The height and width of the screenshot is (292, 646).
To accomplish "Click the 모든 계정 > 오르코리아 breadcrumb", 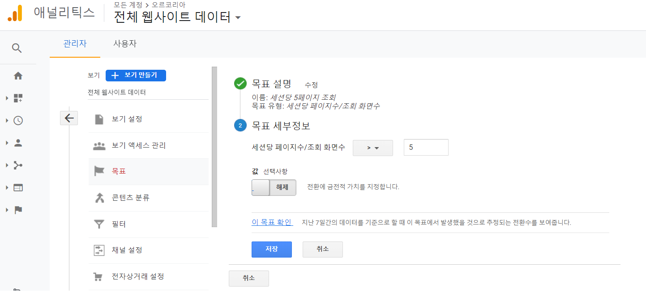I will (150, 4).
